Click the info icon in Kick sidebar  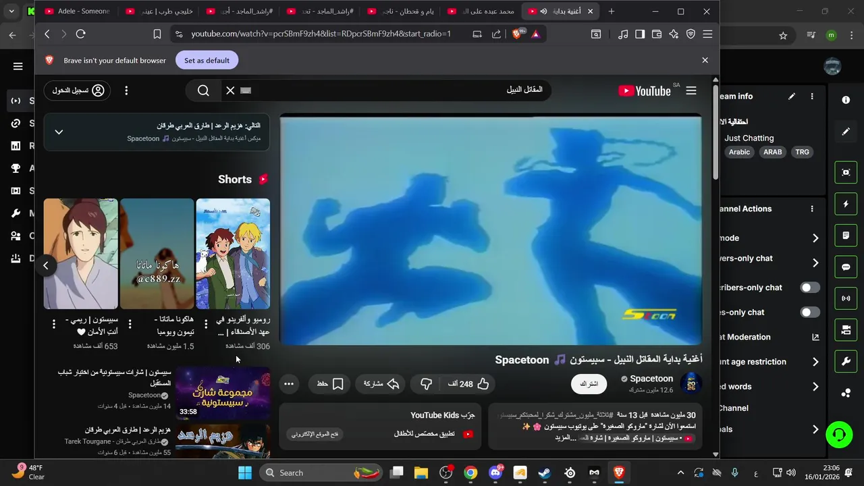(846, 100)
